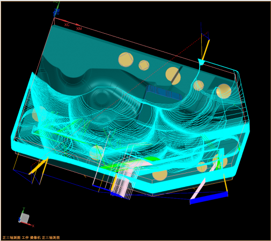Click the circular boss in part center

click(101, 97)
